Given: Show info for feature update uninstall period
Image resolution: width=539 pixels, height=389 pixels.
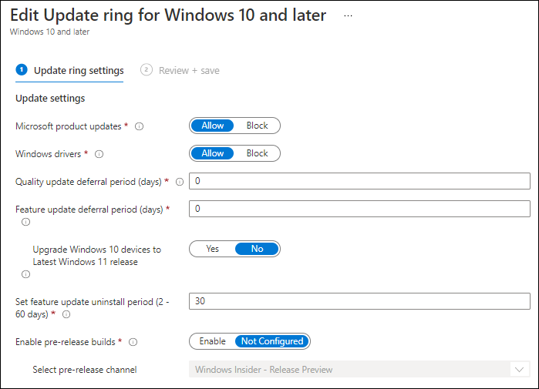Looking at the screenshot, I should (x=66, y=314).
